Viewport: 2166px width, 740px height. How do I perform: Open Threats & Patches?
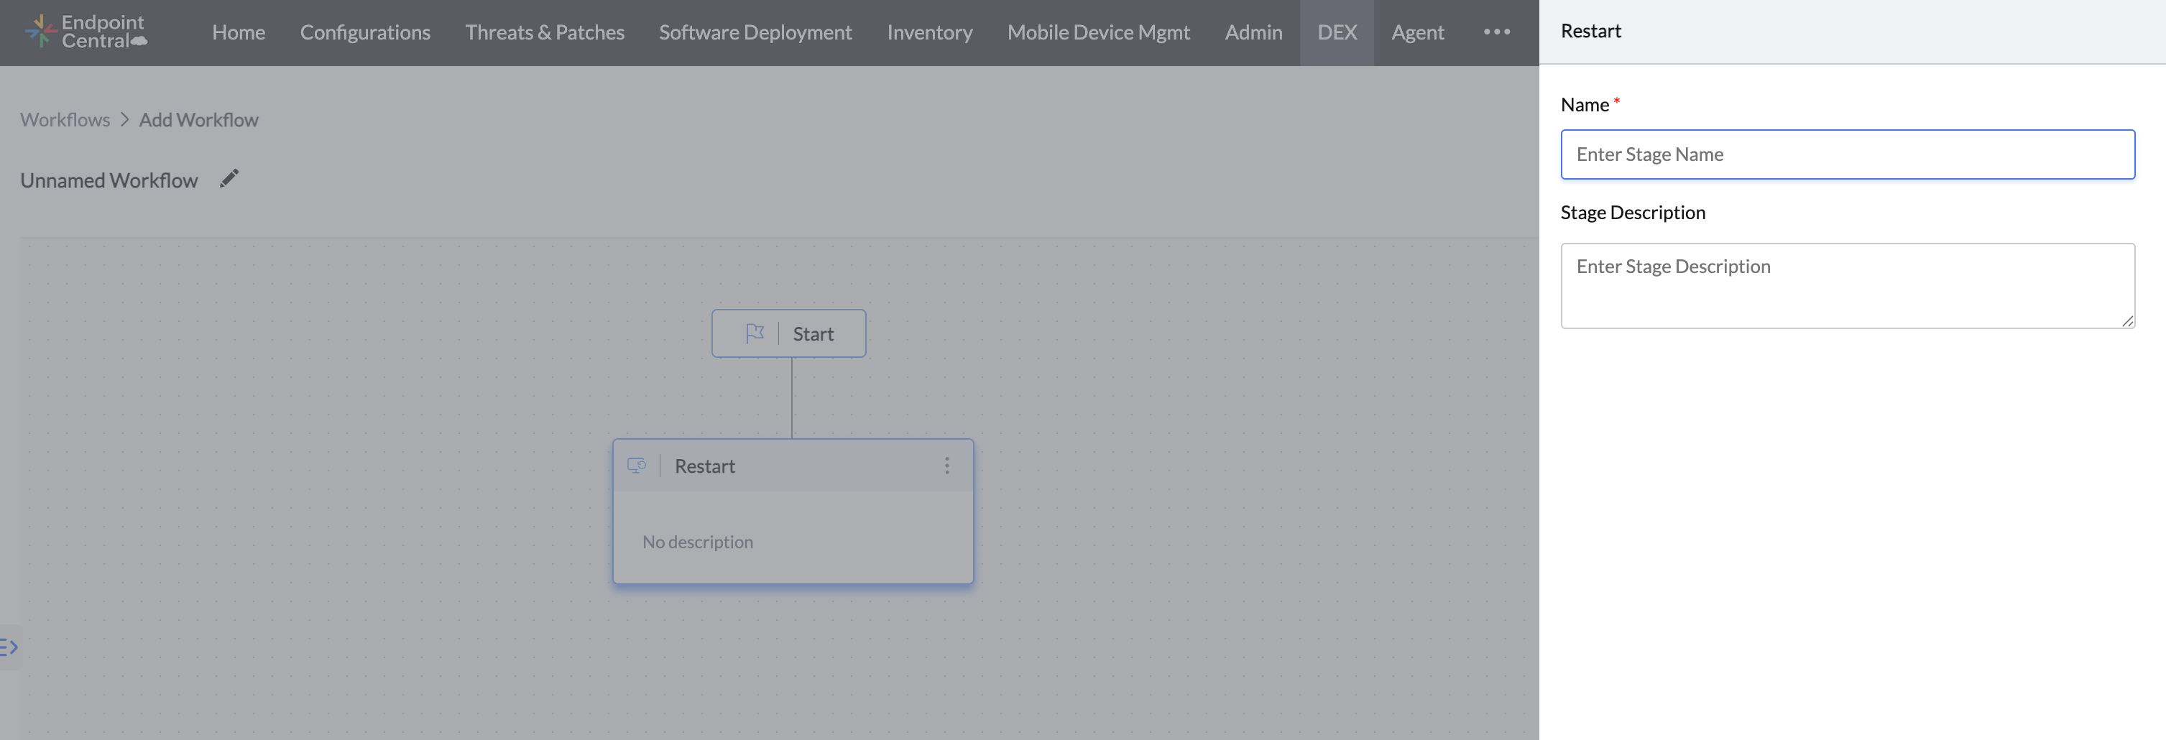545,32
